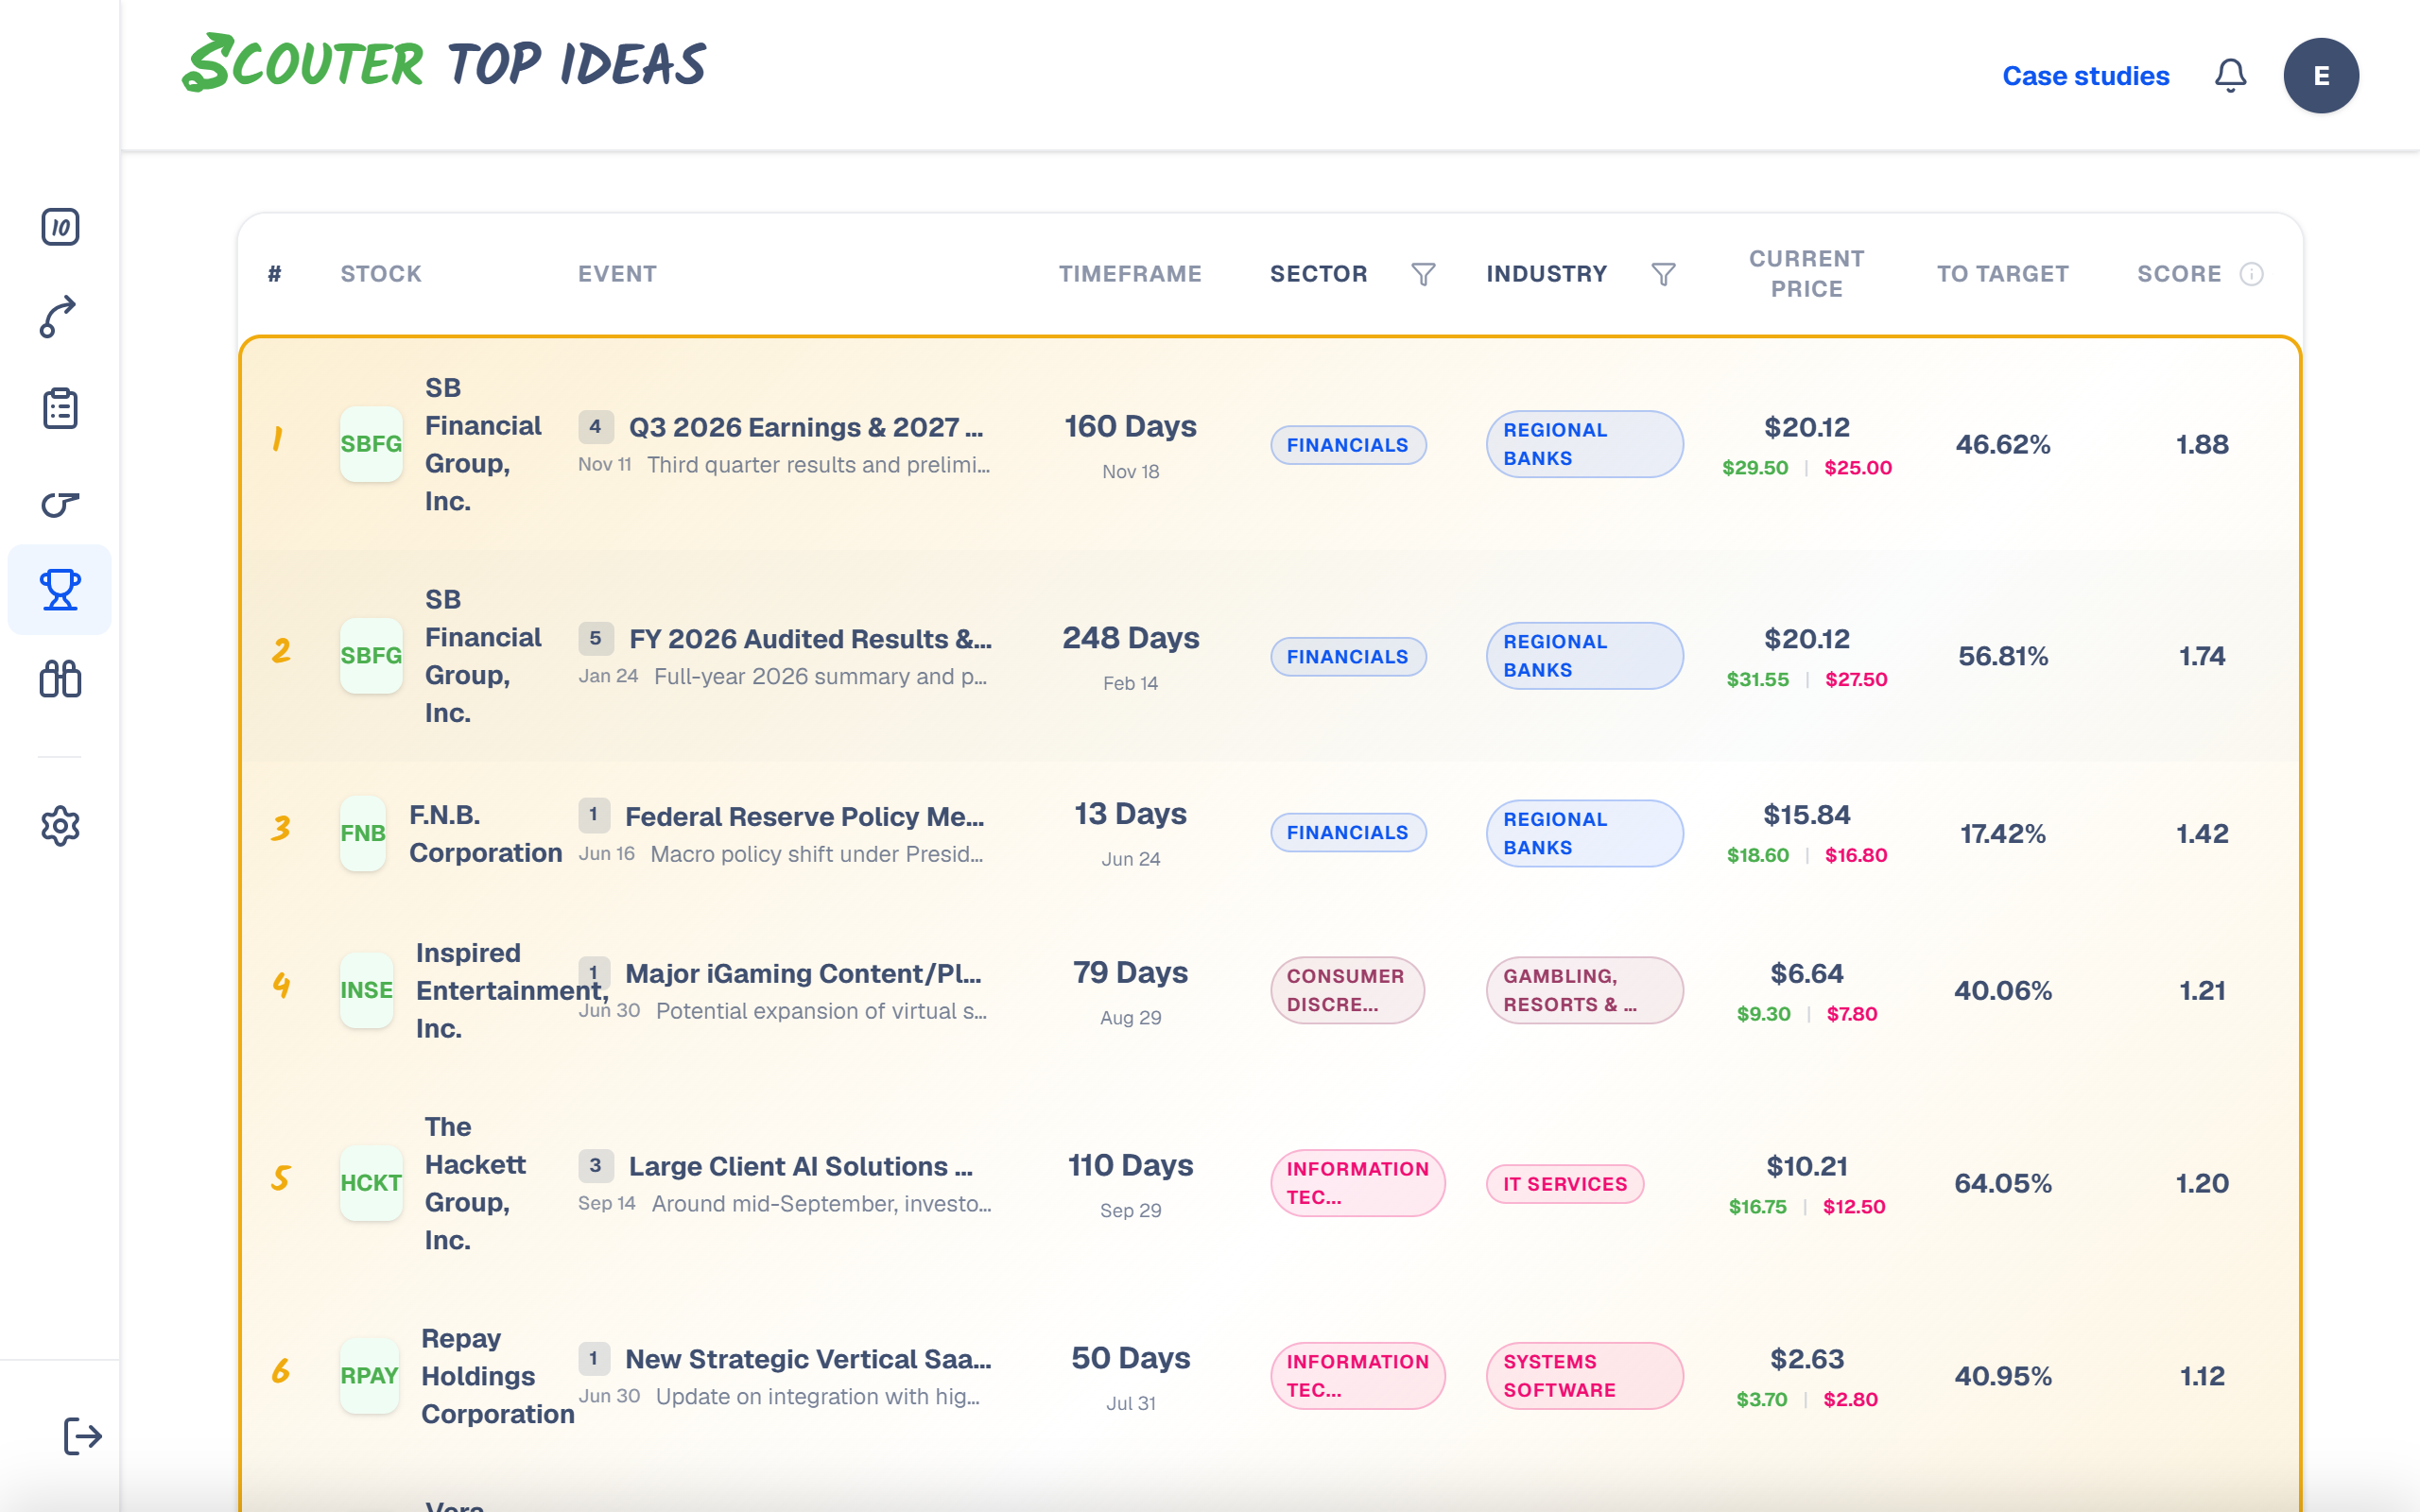Click the $6.64 current price
The width and height of the screenshot is (2420, 1512).
1806,973
